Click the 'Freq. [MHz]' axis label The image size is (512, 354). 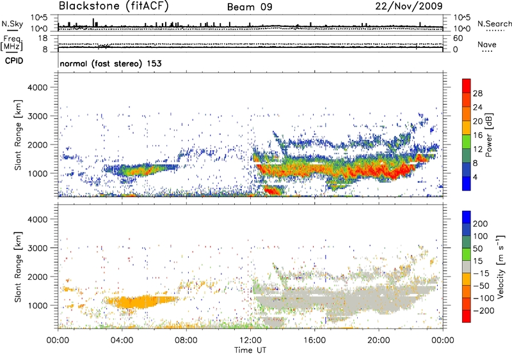pos(12,43)
